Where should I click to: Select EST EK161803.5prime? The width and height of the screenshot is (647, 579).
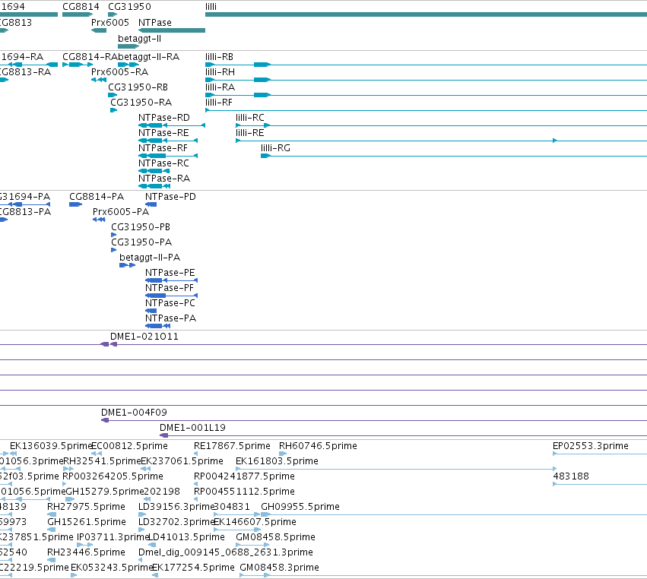(277, 461)
